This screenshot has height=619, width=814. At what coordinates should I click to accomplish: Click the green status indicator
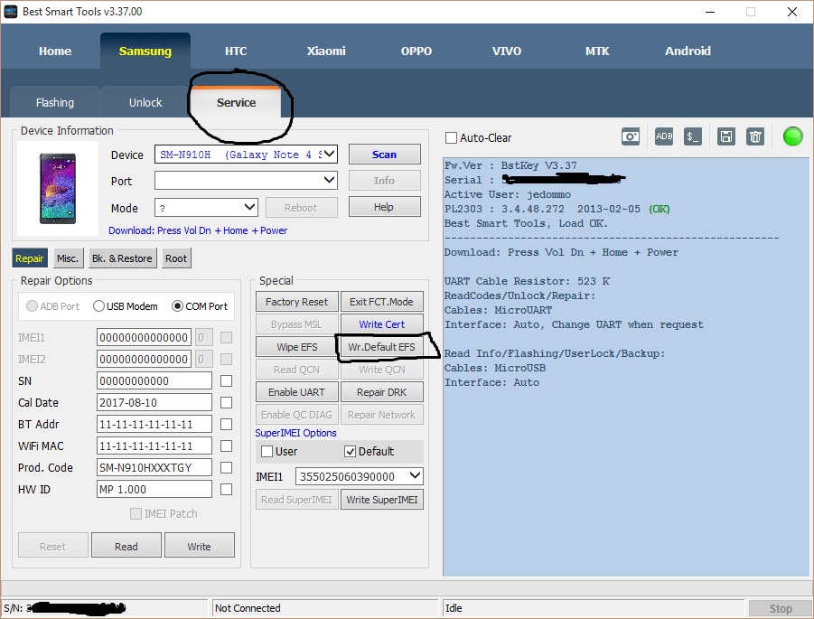tap(792, 136)
